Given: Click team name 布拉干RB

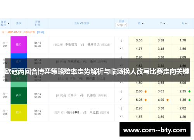Looking at the screenshot, I should click(x=73, y=113).
